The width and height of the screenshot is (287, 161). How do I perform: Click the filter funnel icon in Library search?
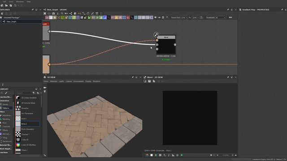[x=34, y=93]
